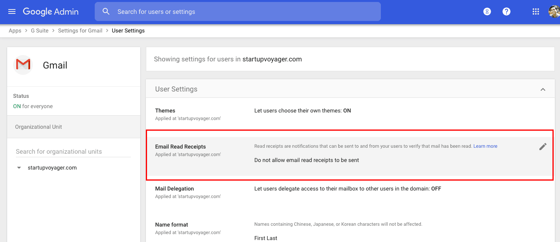Click the search magnifier icon
This screenshot has height=242, width=560.
pyautogui.click(x=106, y=11)
